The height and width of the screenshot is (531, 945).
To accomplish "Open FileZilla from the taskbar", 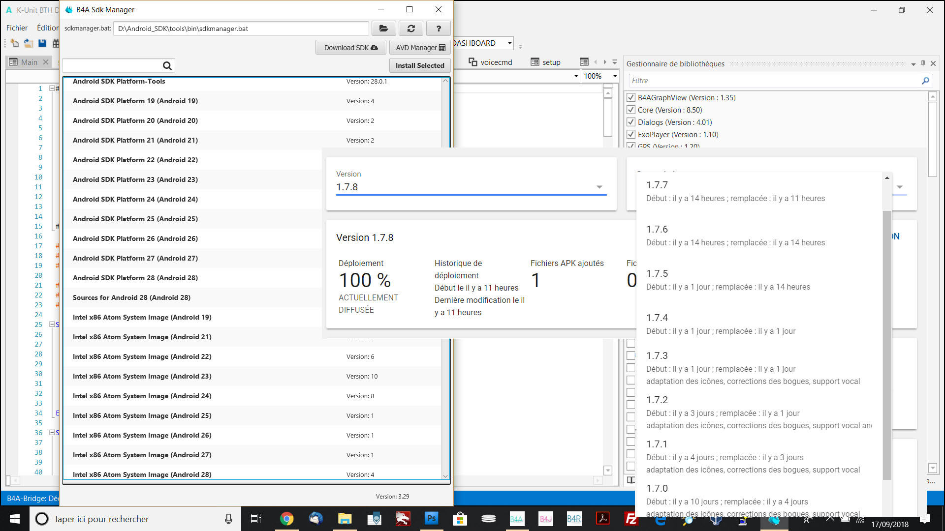I will pos(631,519).
